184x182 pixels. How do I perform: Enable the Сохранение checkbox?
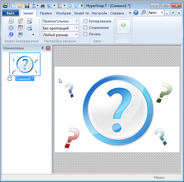(86, 28)
